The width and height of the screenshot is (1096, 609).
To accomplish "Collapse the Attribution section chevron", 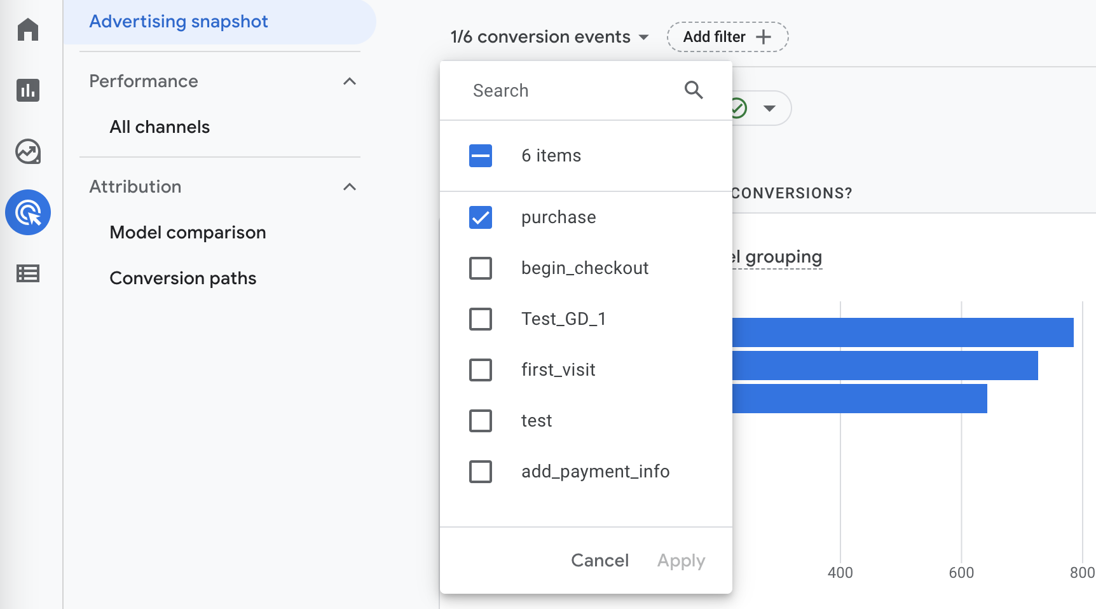I will (x=350, y=187).
